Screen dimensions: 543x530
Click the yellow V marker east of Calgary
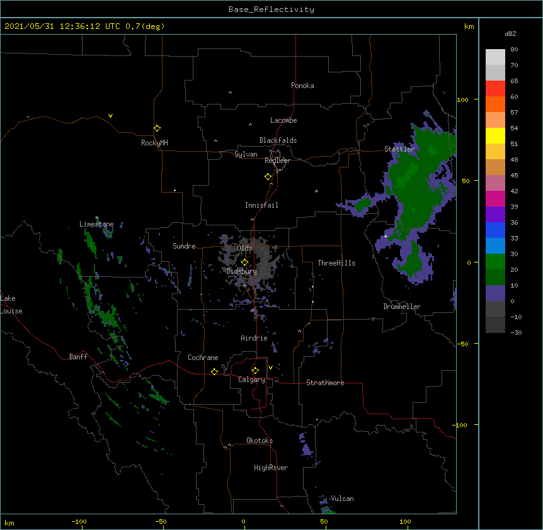click(270, 368)
